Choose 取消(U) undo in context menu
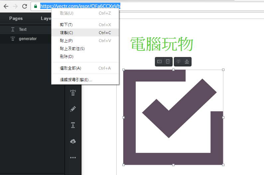 click(x=85, y=13)
